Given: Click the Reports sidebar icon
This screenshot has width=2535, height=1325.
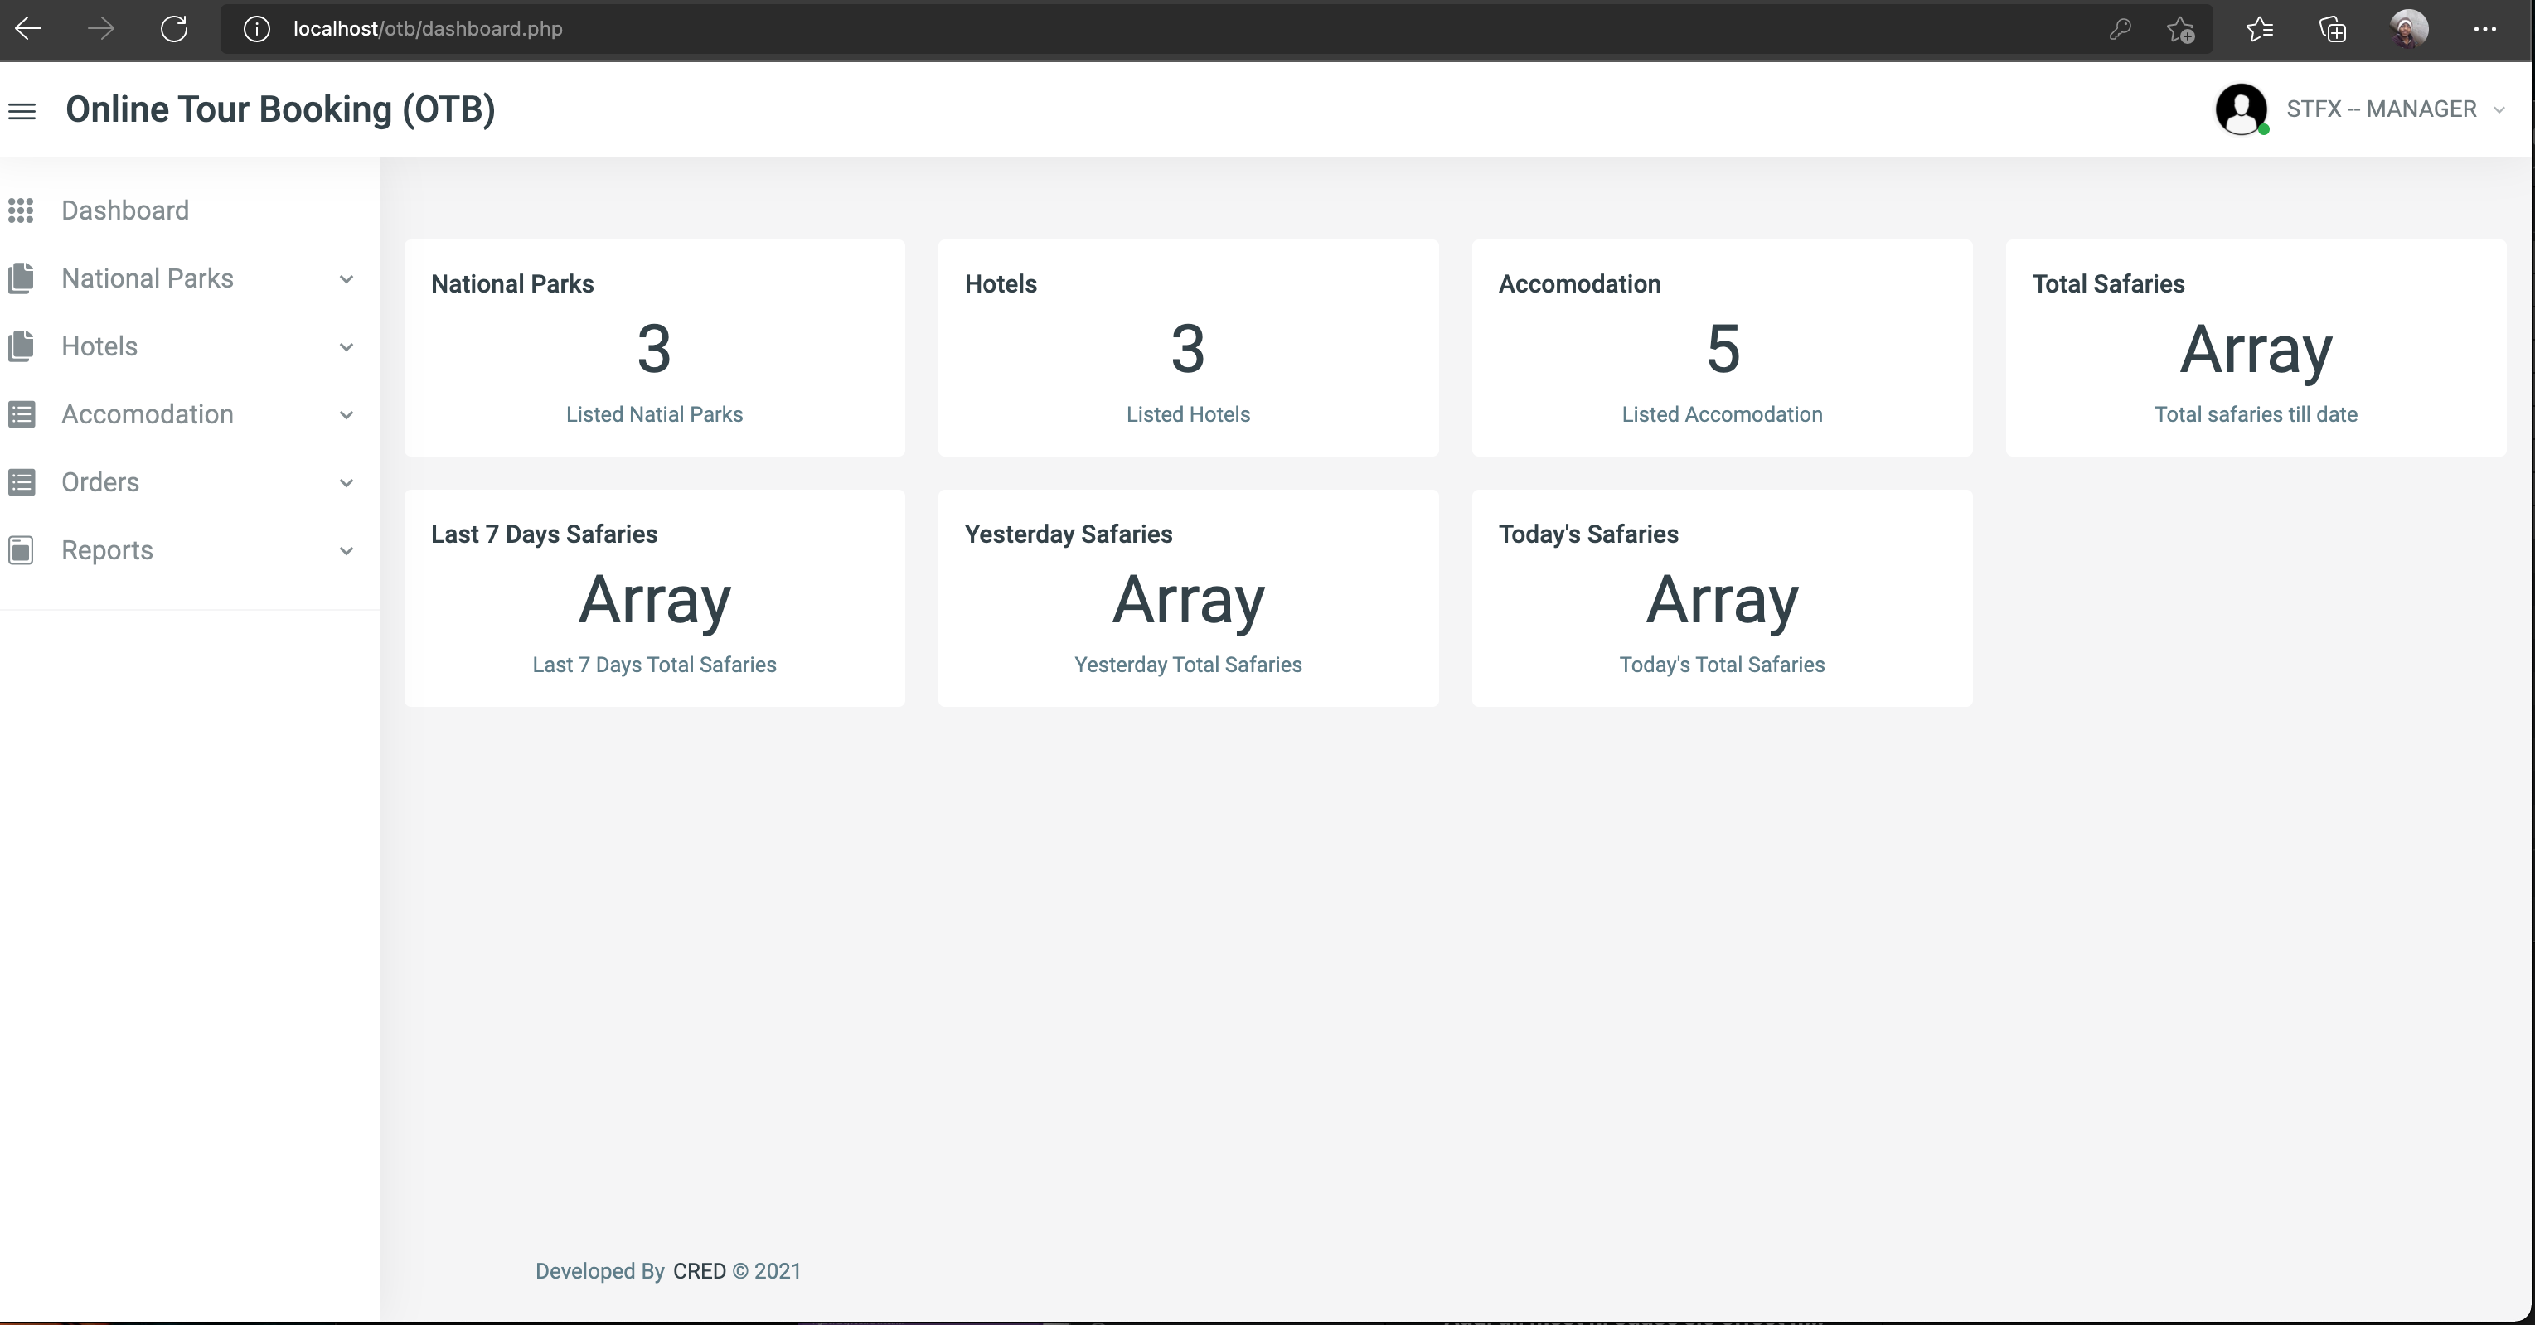Looking at the screenshot, I should pos(21,550).
